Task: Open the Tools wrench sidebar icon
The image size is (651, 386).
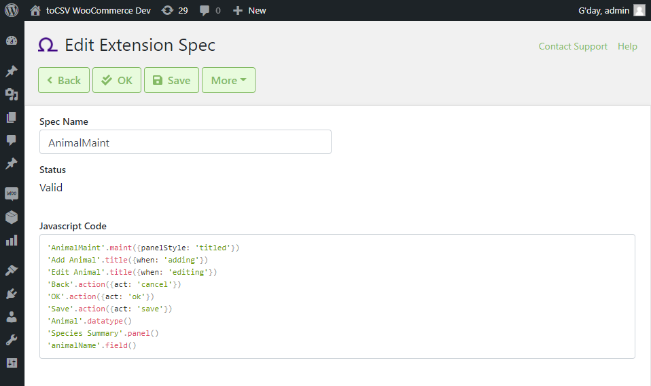Action: pyautogui.click(x=12, y=341)
